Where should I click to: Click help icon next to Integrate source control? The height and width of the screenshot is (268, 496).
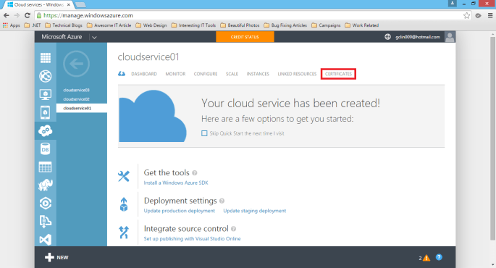point(233,229)
